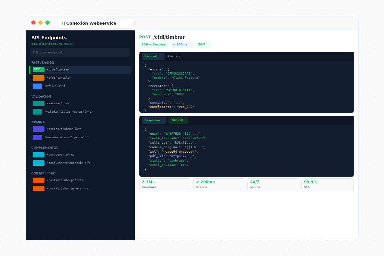384x256 pixels.
Task: Click the yellow minimize window dot
Action: pos(40,22)
